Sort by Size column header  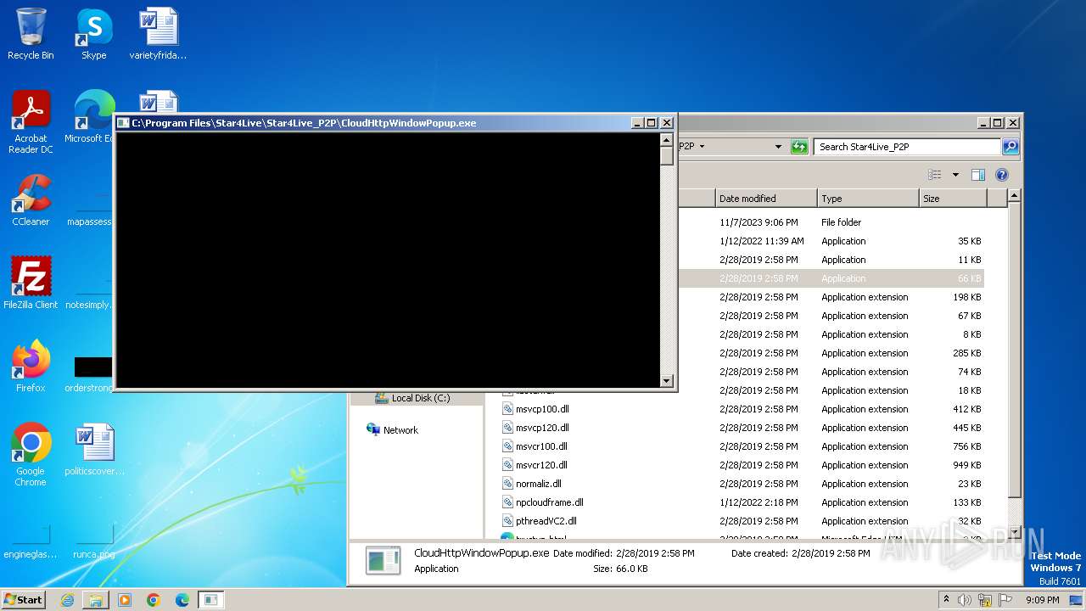point(953,199)
